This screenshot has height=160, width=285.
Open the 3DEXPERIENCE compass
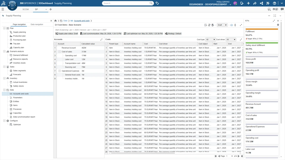pos(12,5)
